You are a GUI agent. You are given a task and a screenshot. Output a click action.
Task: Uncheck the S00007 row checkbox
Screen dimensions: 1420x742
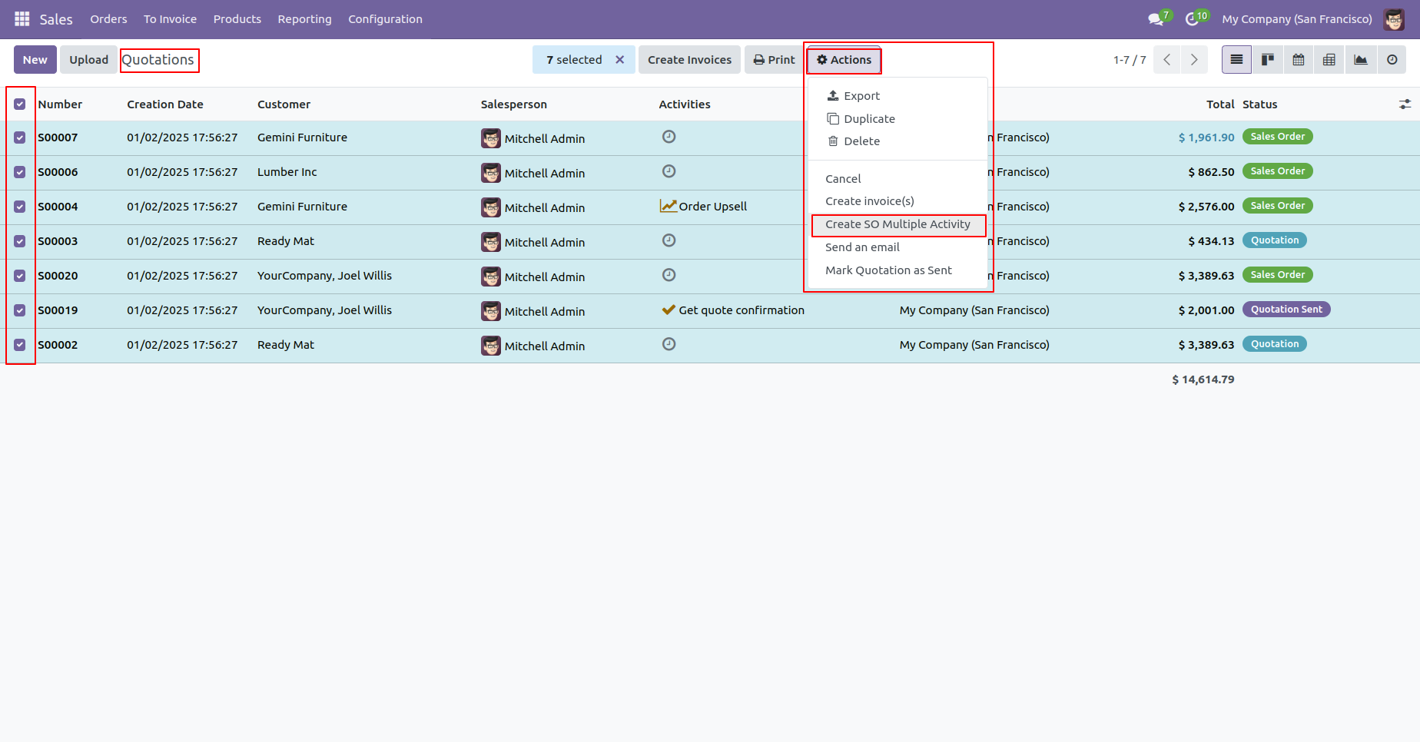click(x=20, y=137)
